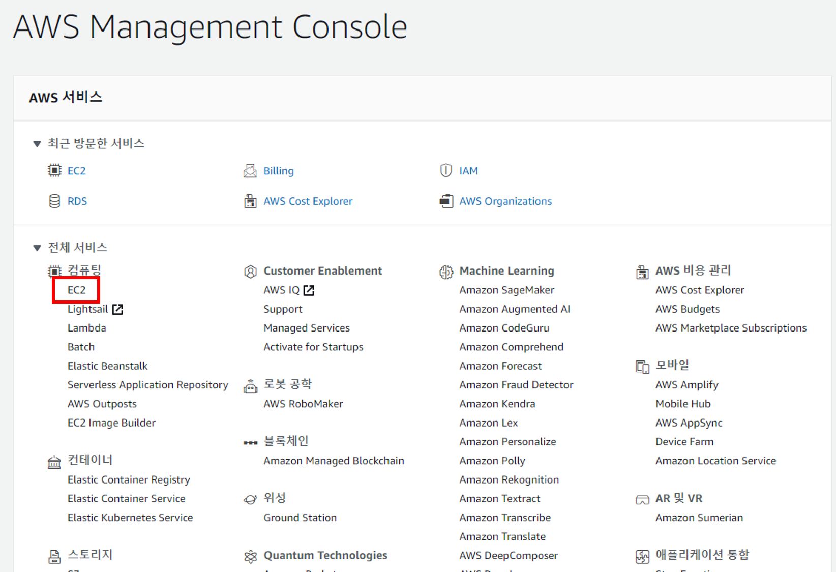Open Amazon Comprehend
Image resolution: width=836 pixels, height=572 pixels.
511,347
